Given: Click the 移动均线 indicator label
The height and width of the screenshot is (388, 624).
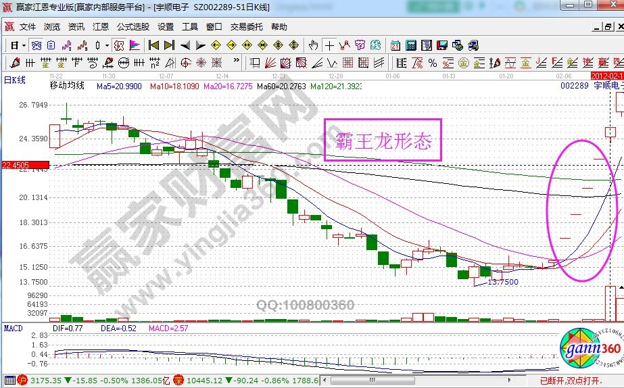Looking at the screenshot, I should (x=67, y=86).
